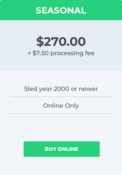This screenshot has width=122, height=175.
Task: Click the $7.50 fee amount
Action: (40, 53)
